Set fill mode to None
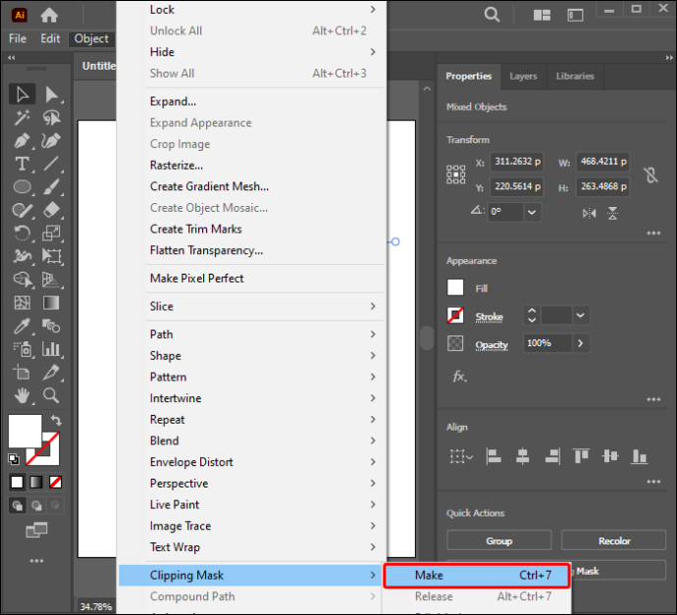The image size is (677, 615). click(x=55, y=482)
